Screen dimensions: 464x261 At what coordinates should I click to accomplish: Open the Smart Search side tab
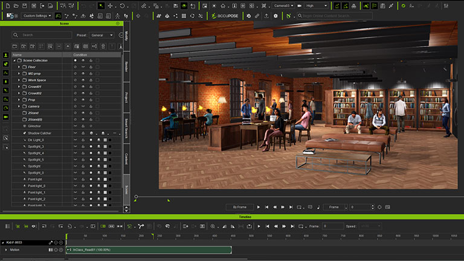click(126, 128)
